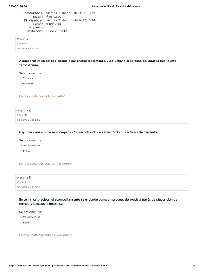Select the Verdadero radio button for Pregunta 1
Image resolution: width=204 pixels, height=272 pixels.
coord(21,78)
